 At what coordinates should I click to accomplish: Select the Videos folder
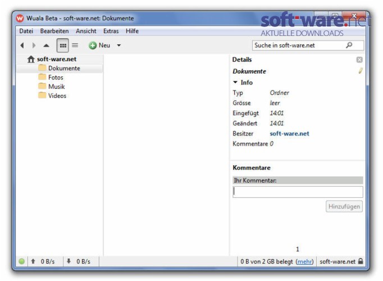coord(57,96)
